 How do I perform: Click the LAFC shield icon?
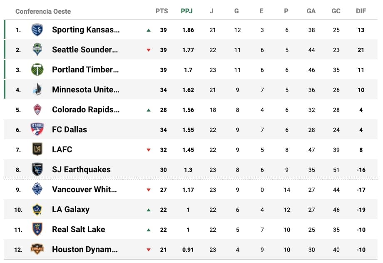point(37,149)
